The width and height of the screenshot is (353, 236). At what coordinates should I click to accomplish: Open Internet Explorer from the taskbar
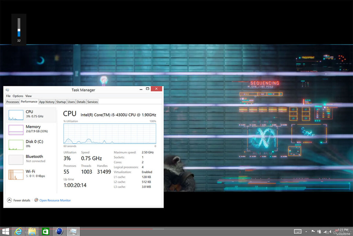click(x=18, y=231)
